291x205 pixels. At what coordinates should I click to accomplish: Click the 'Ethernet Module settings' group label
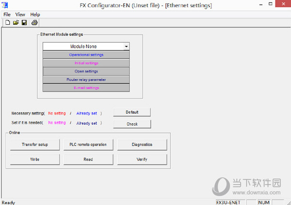[x=62, y=34]
